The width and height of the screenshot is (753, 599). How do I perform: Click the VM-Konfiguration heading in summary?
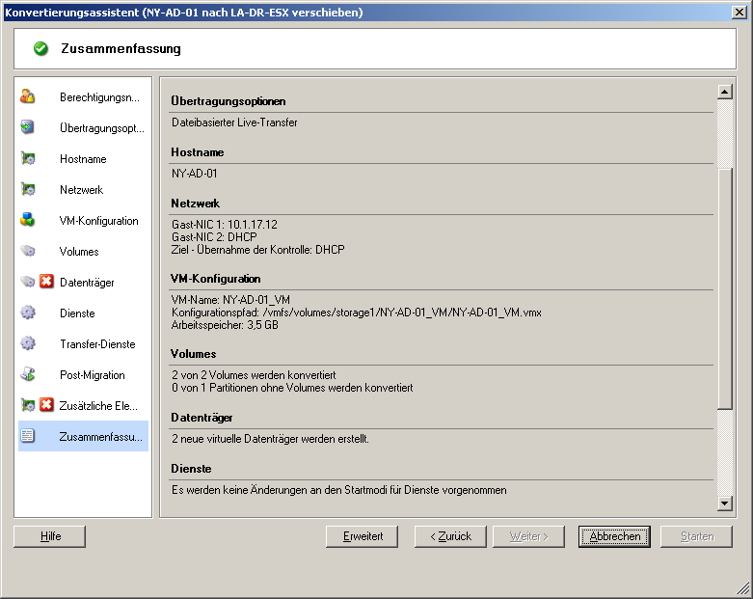tap(216, 279)
